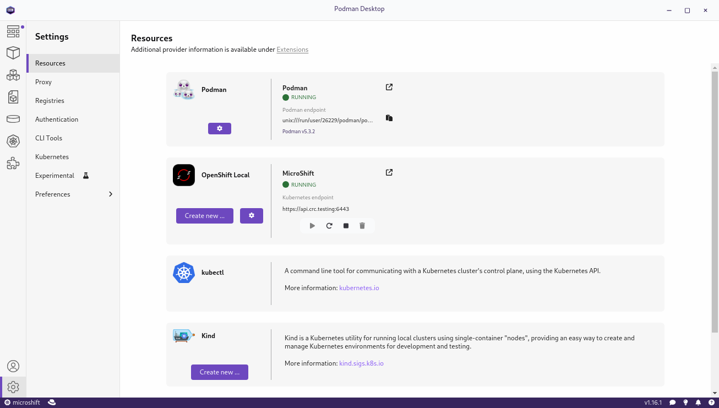Image resolution: width=719 pixels, height=408 pixels.
Task: Open troubleshooting lightbulb in status bar
Action: pos(685,402)
